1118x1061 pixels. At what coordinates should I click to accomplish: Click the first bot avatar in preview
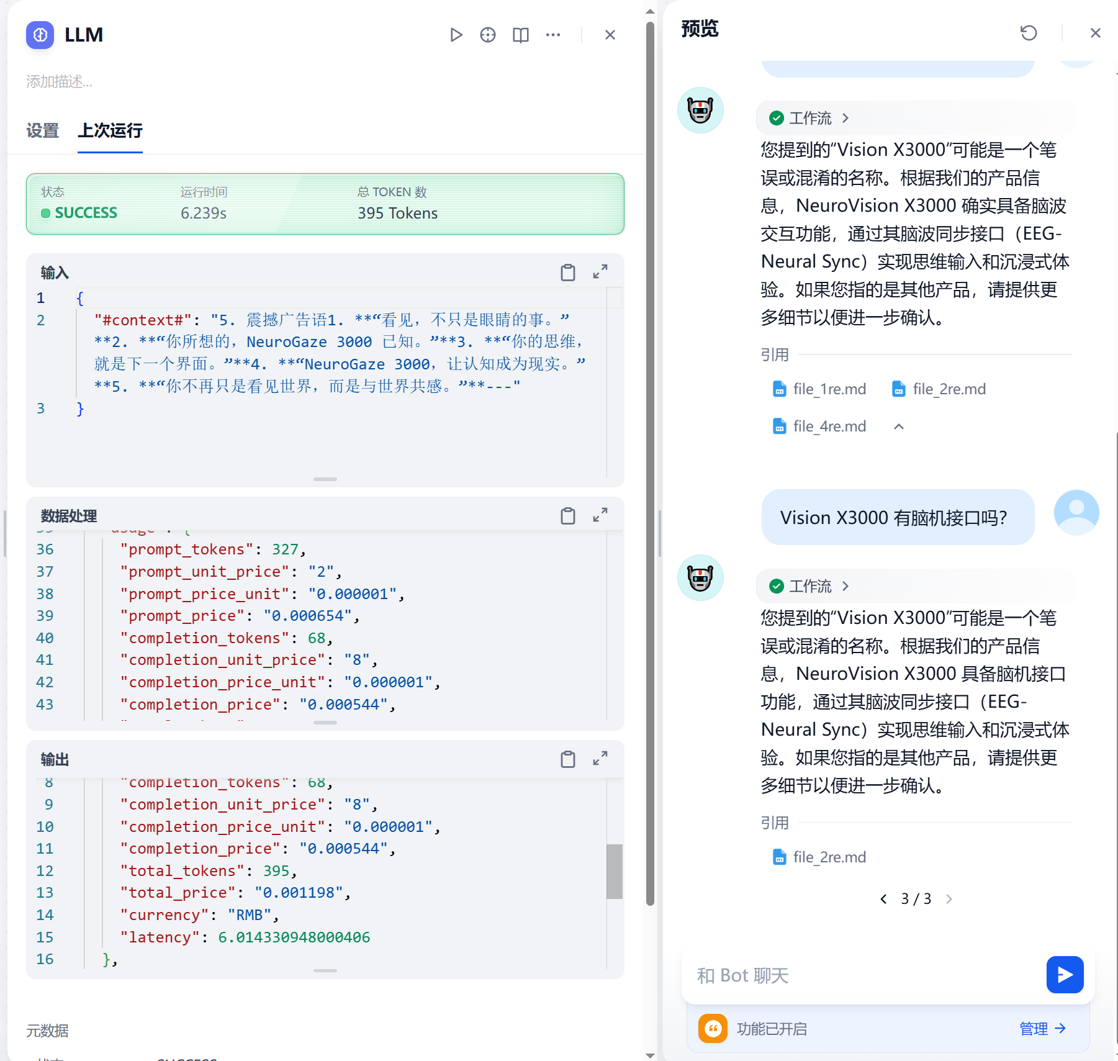click(x=700, y=111)
